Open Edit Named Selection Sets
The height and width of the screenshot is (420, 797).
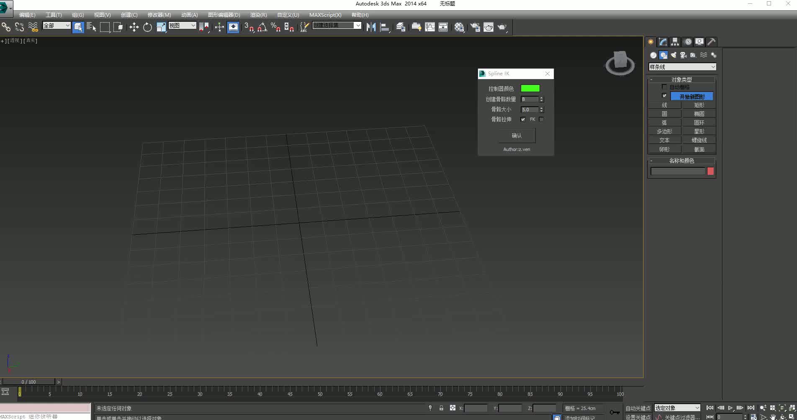click(x=304, y=27)
